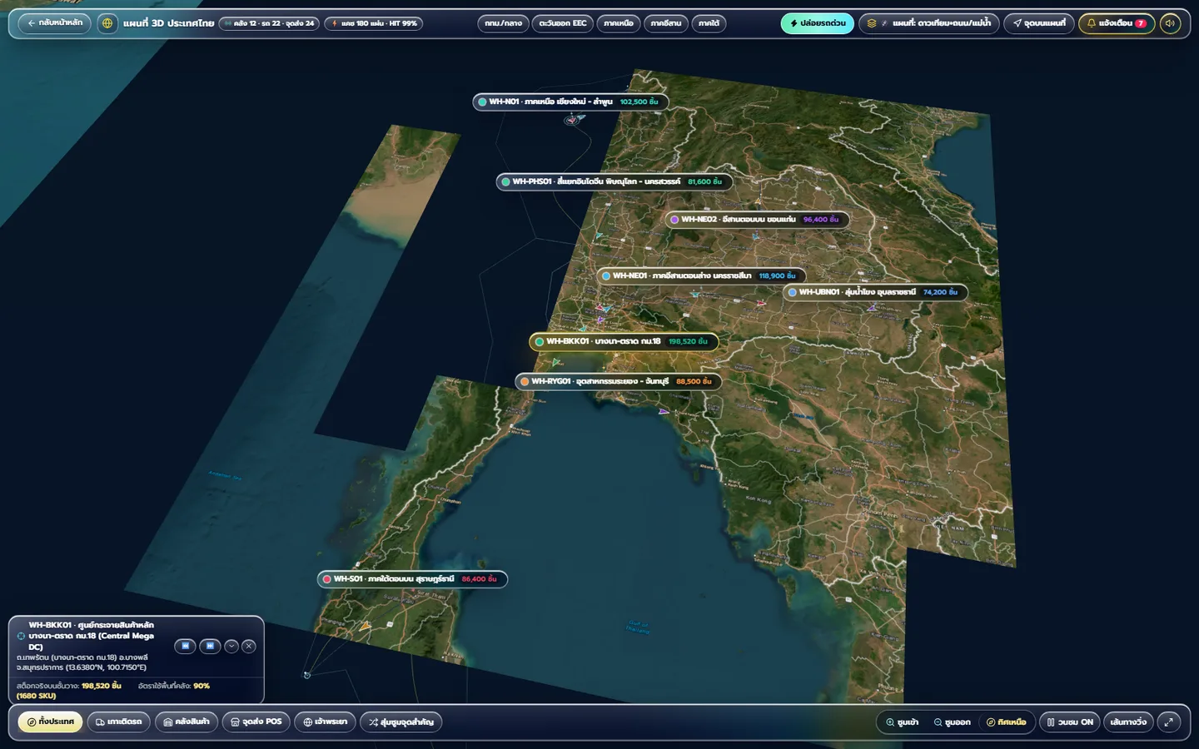The image size is (1199, 749).
Task: Click the globe icon in the top bar
Action: 107,23
